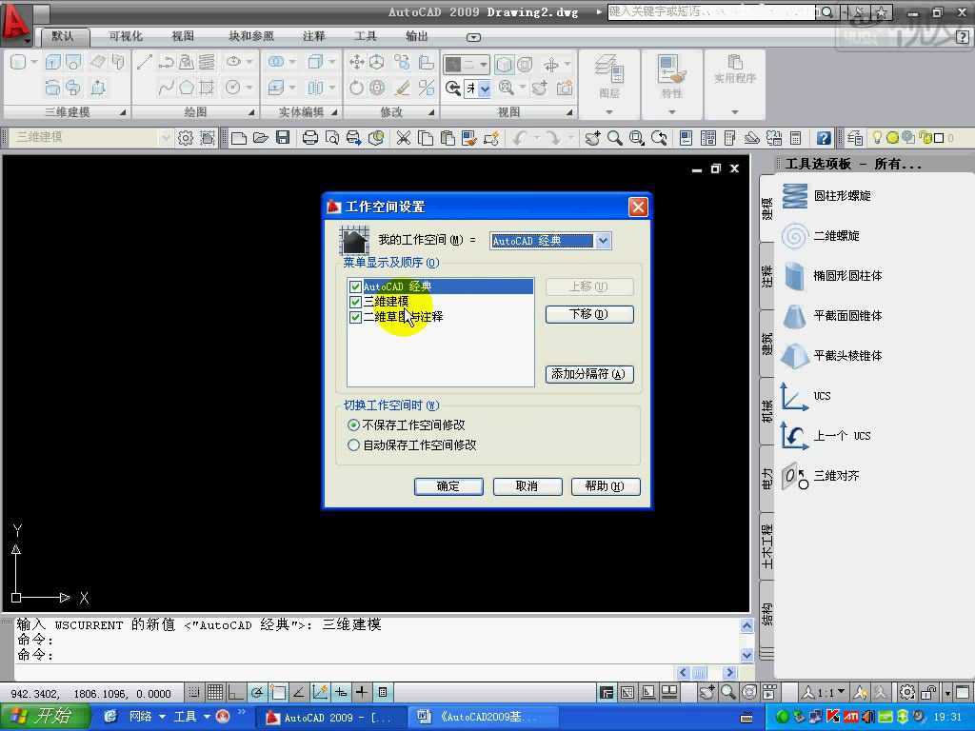This screenshot has width=975, height=731.
Task: Click the Help question mark icon
Action: coord(824,138)
